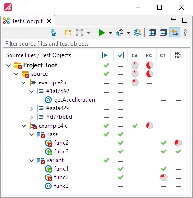The image size is (193, 198).
Task: Collapse the example4.c tree node
Action: coord(23,126)
